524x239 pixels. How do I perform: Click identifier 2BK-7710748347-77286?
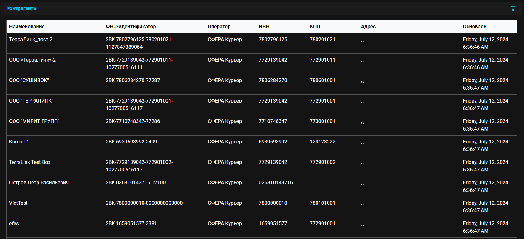click(x=133, y=121)
